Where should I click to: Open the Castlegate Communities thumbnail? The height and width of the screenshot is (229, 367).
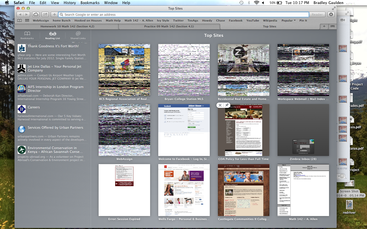pos(244,190)
